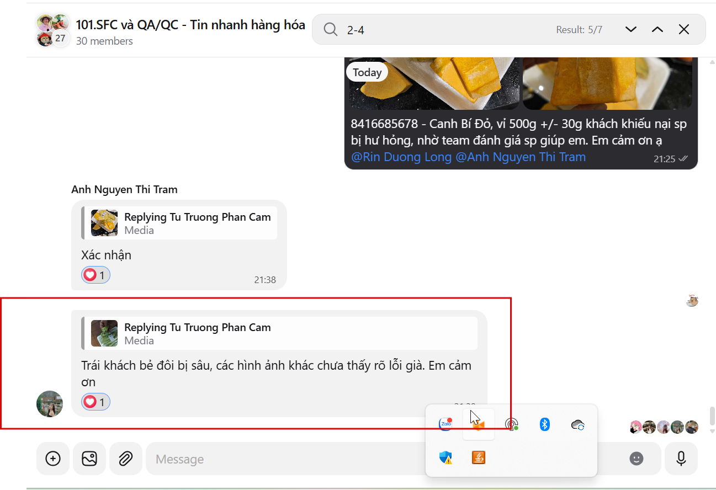Click the "Result: 5/7" counter
The image size is (716, 490).
[x=579, y=30]
